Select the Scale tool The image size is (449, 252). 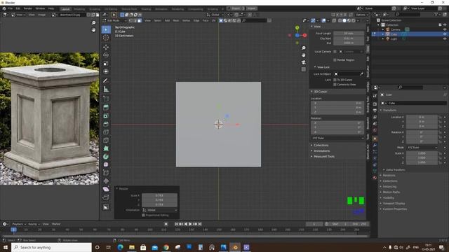[x=106, y=63]
